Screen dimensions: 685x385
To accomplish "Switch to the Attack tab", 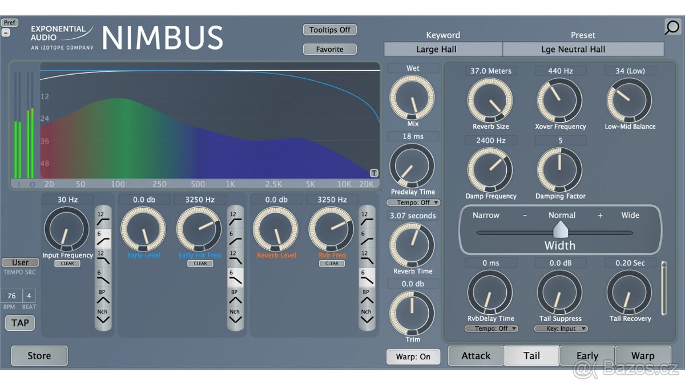I will (476, 355).
